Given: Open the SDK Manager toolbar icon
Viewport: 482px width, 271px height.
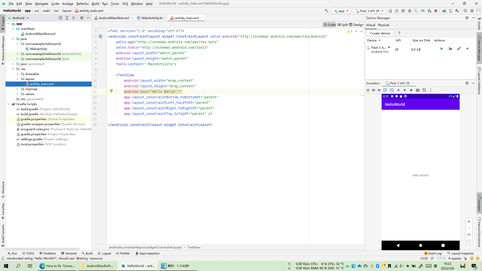Looking at the screenshot, I should point(457,11).
